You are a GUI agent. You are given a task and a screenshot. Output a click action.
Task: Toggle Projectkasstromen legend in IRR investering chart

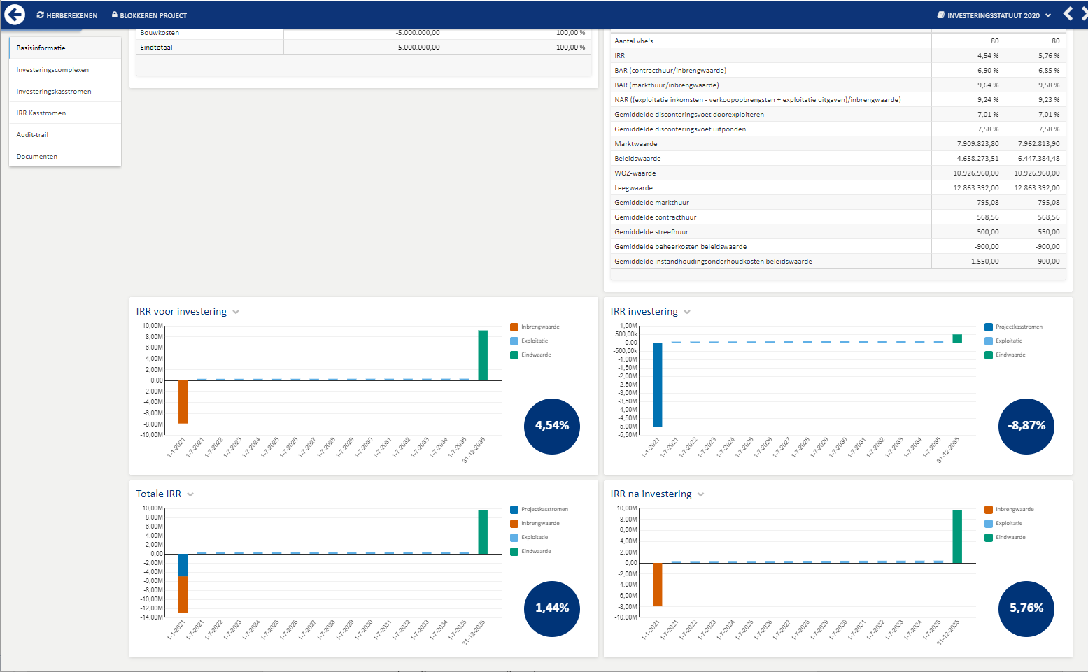click(x=1013, y=327)
